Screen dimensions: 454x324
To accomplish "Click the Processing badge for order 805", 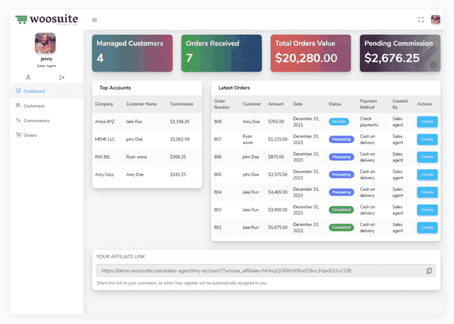I will coord(341,174).
